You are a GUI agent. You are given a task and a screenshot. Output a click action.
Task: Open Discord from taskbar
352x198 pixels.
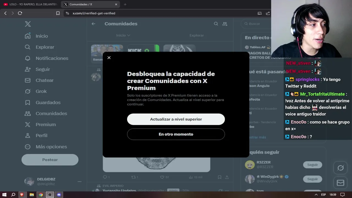click(x=59, y=195)
